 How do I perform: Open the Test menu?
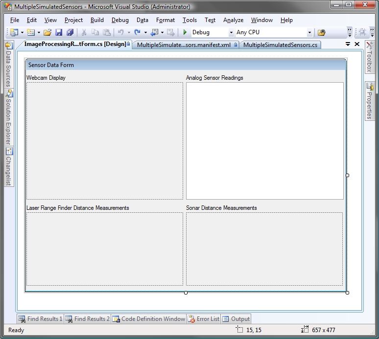210,20
